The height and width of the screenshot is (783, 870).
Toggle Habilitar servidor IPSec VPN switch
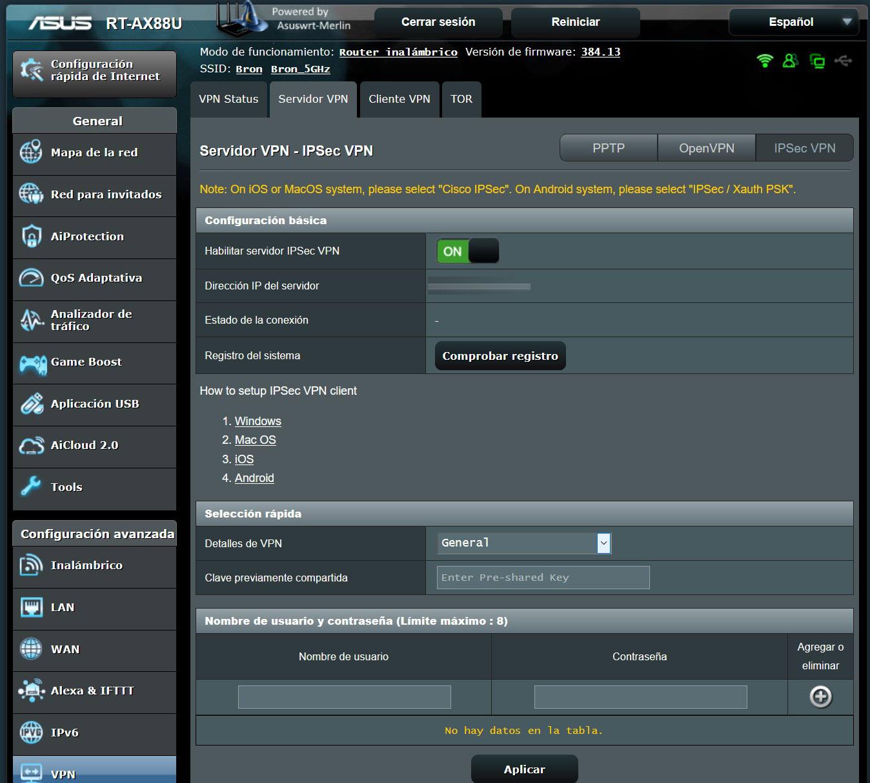(468, 251)
